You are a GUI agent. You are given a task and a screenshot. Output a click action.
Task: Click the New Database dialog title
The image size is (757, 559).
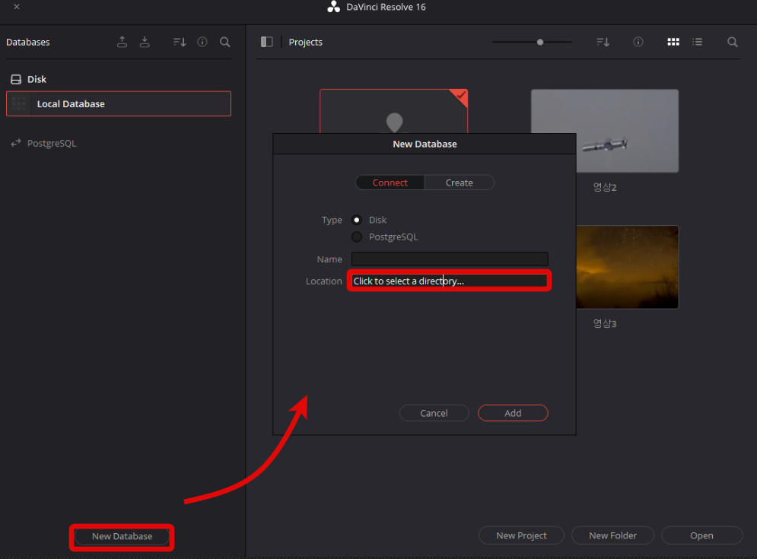tap(425, 144)
